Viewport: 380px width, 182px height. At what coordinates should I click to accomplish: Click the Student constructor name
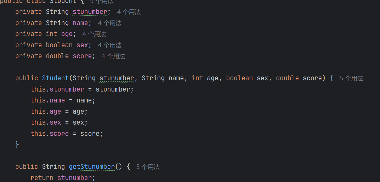point(55,78)
